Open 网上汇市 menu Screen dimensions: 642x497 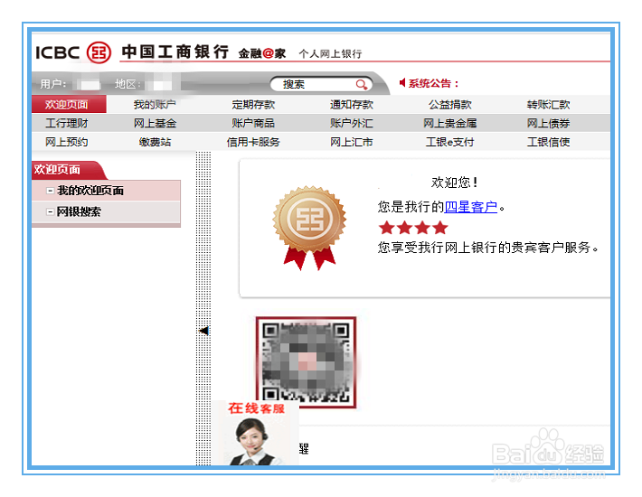[x=352, y=142]
